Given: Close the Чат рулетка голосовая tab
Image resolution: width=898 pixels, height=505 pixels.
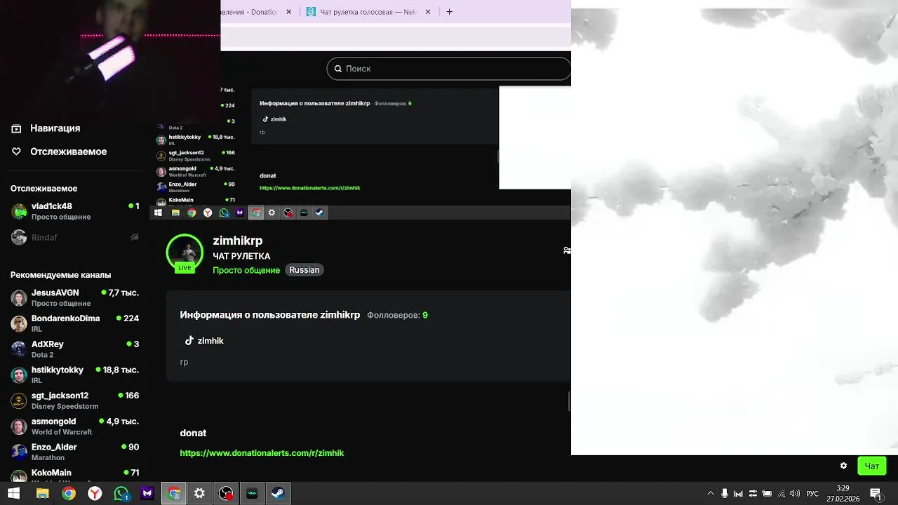Looking at the screenshot, I should point(428,12).
